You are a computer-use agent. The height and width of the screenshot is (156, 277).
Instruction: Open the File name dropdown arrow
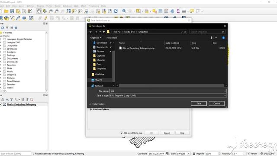(225, 91)
